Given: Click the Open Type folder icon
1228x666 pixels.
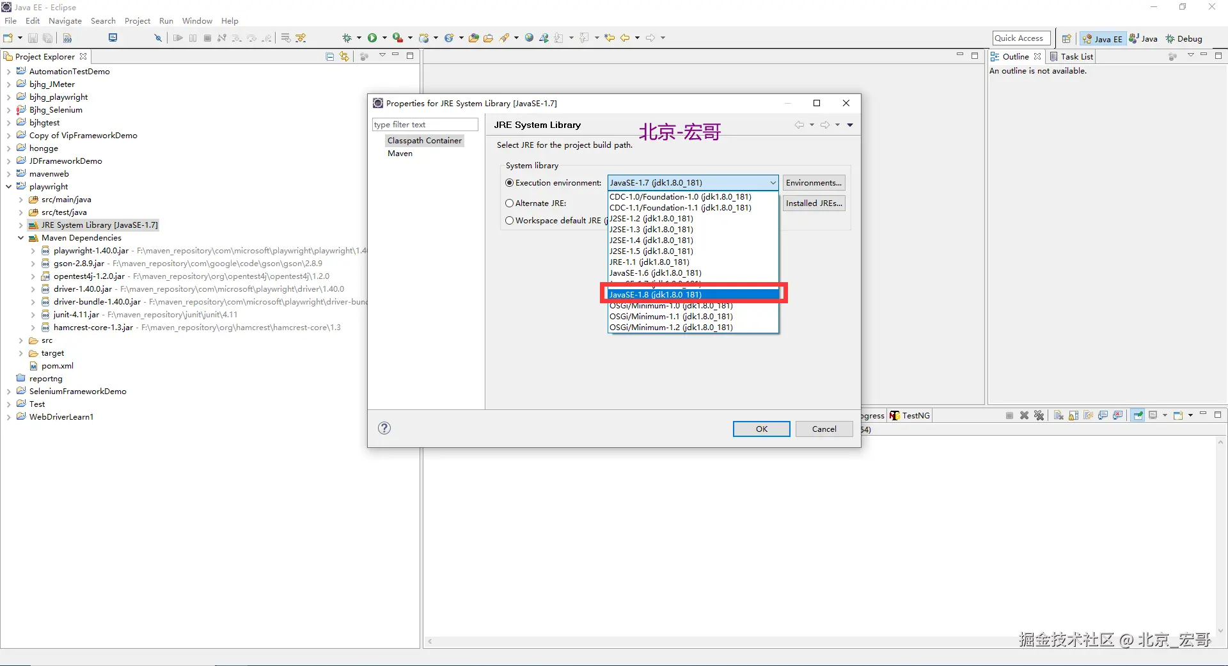Looking at the screenshot, I should coord(473,38).
